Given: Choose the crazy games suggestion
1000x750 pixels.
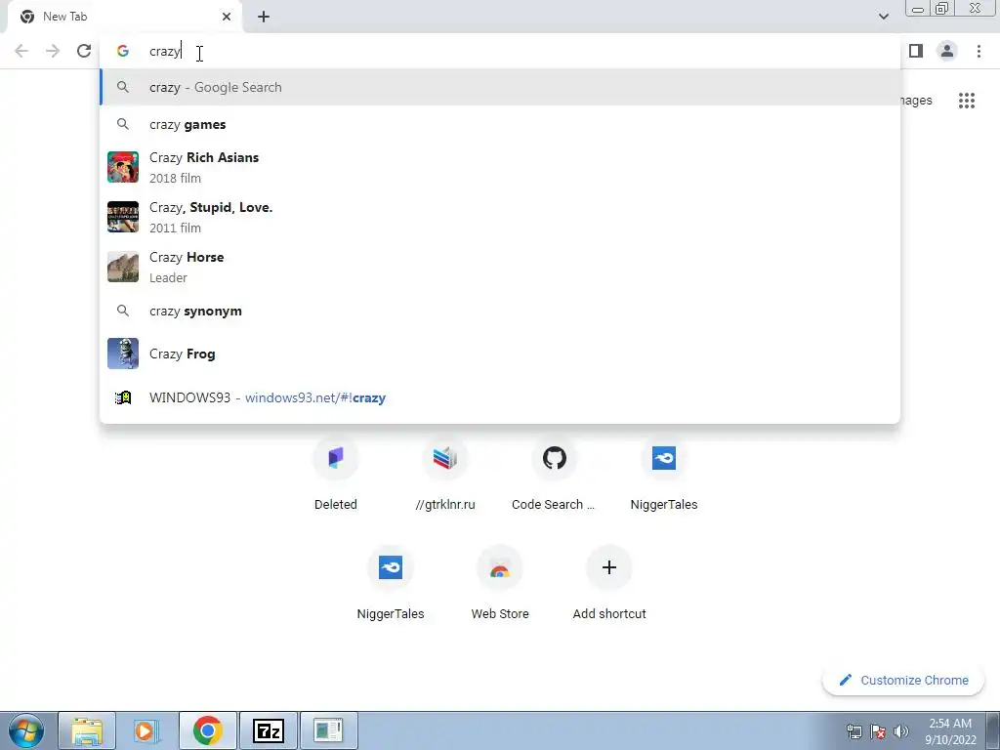Looking at the screenshot, I should tap(500, 124).
